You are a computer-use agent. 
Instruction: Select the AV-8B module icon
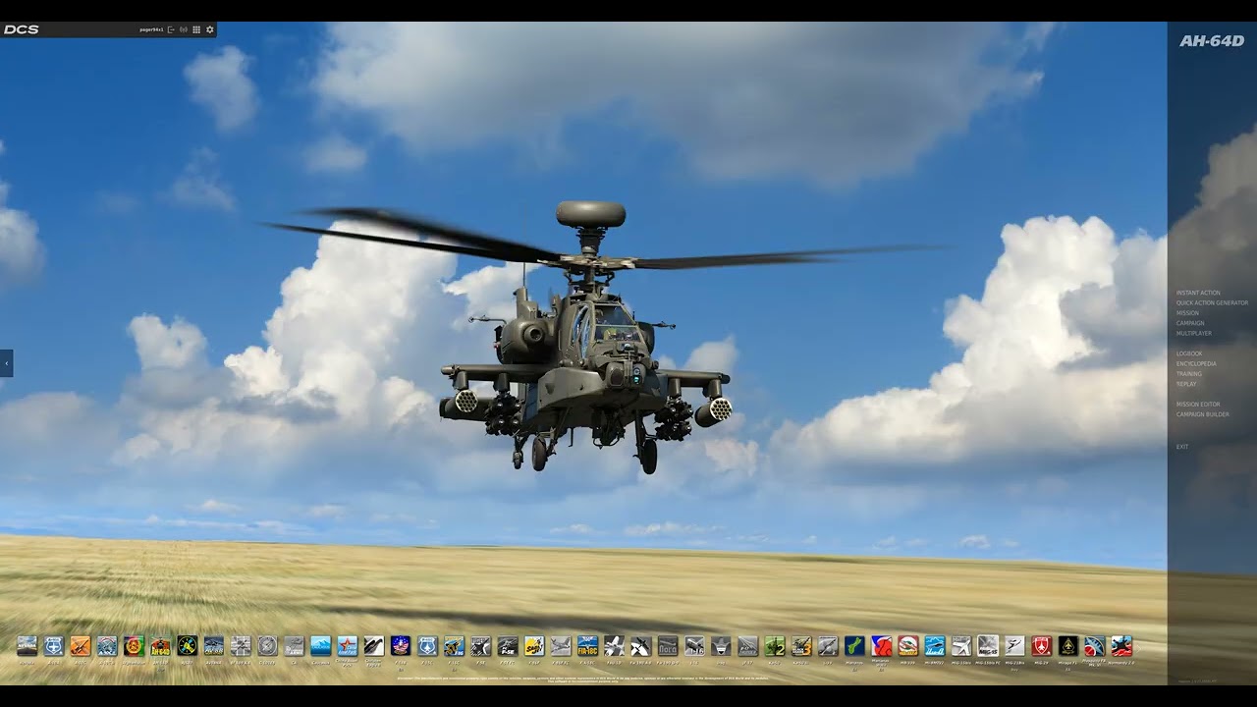[213, 645]
